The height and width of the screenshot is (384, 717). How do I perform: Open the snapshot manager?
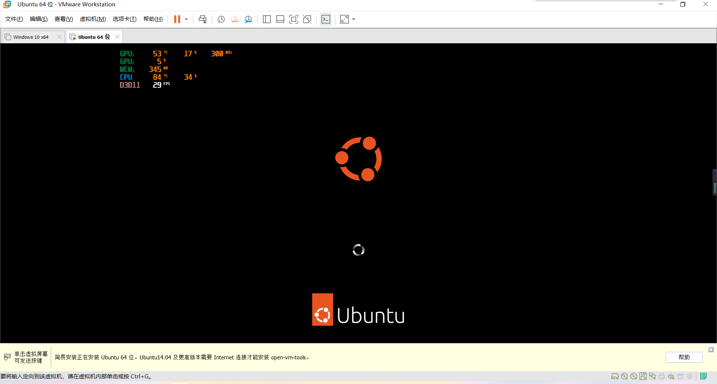pyautogui.click(x=248, y=19)
